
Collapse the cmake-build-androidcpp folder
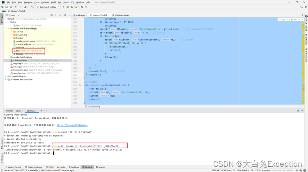pyautogui.click(x=8, y=29)
